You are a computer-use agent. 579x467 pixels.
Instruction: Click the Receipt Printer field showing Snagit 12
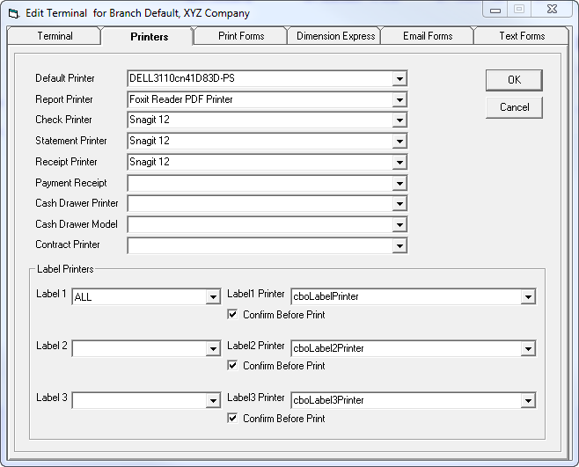pos(268,162)
